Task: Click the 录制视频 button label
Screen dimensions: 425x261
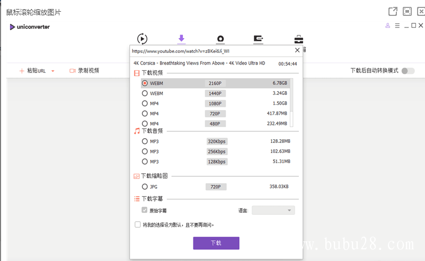Action: (88, 70)
